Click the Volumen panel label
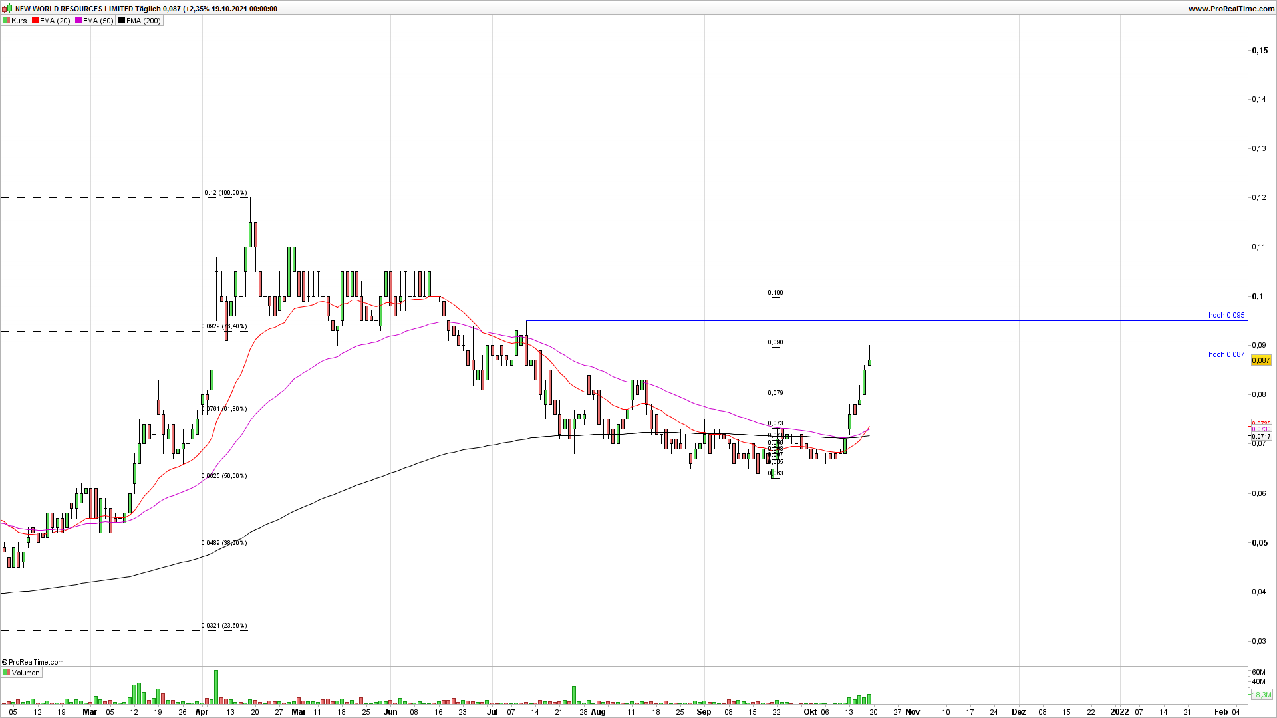Image resolution: width=1277 pixels, height=718 pixels. (26, 673)
